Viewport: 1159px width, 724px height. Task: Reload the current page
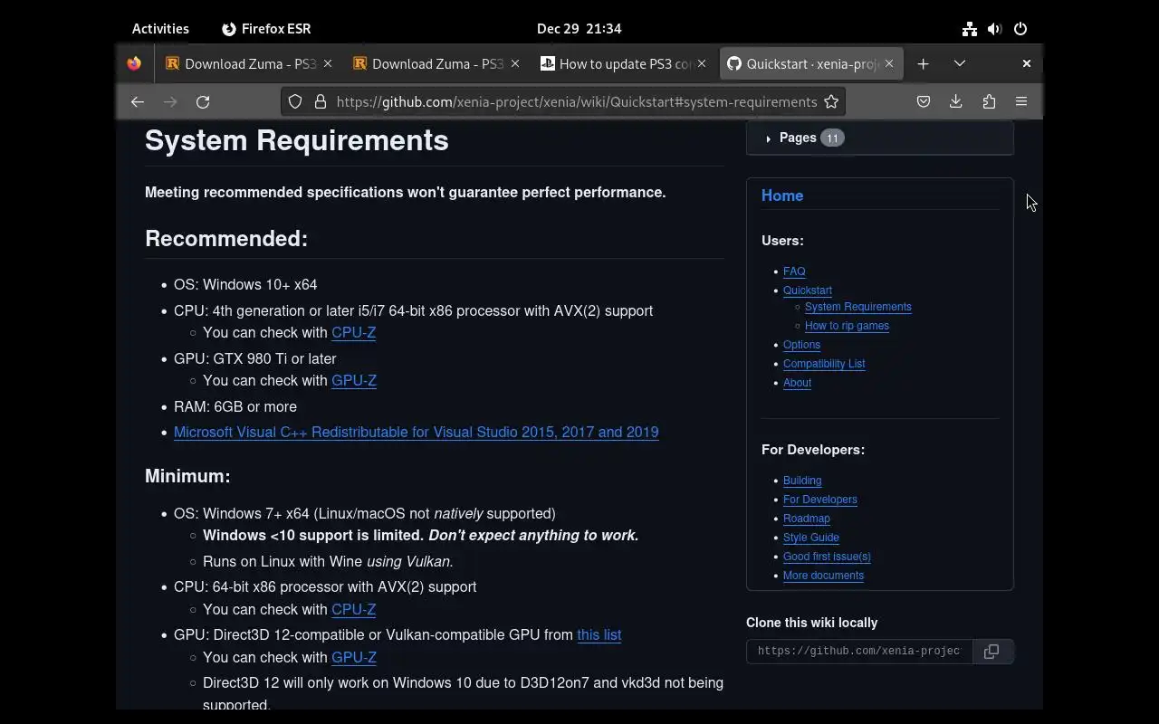[203, 102]
